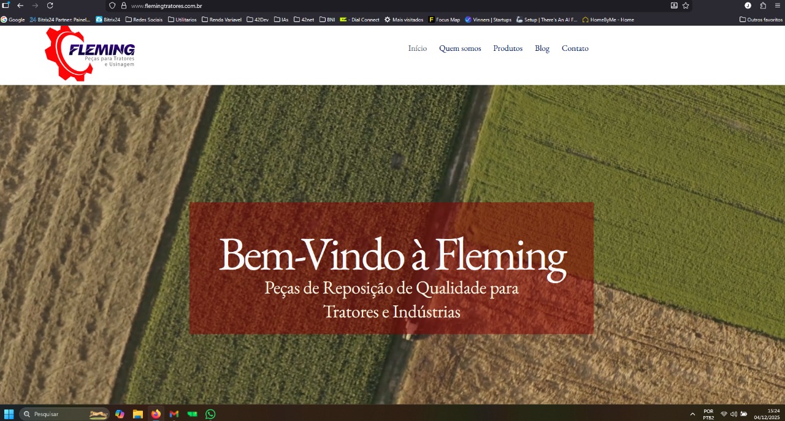
Task: Go back using the browser back arrow
Action: (20, 6)
